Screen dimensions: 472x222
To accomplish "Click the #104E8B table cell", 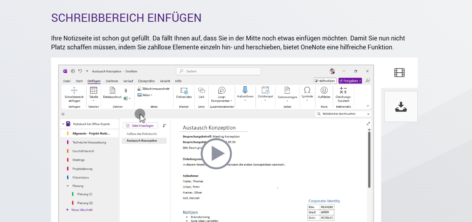I will coord(326,207).
